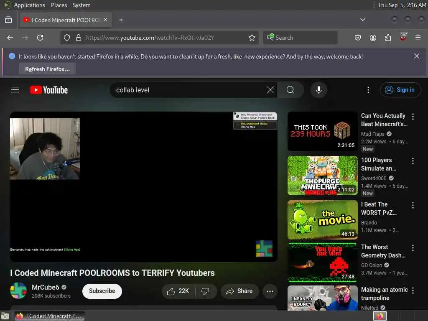Dismiss the Firefox refresh notification bar
Screen dimensions: 428x321
pyautogui.click(x=417, y=56)
